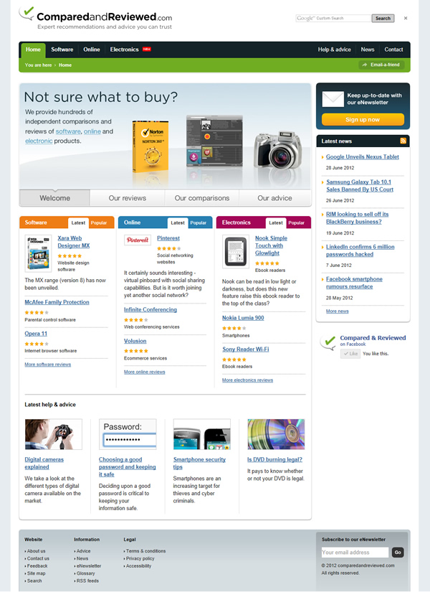The height and width of the screenshot is (592, 430).
Task: Click the Google Custom Search field
Action: pyautogui.click(x=333, y=18)
